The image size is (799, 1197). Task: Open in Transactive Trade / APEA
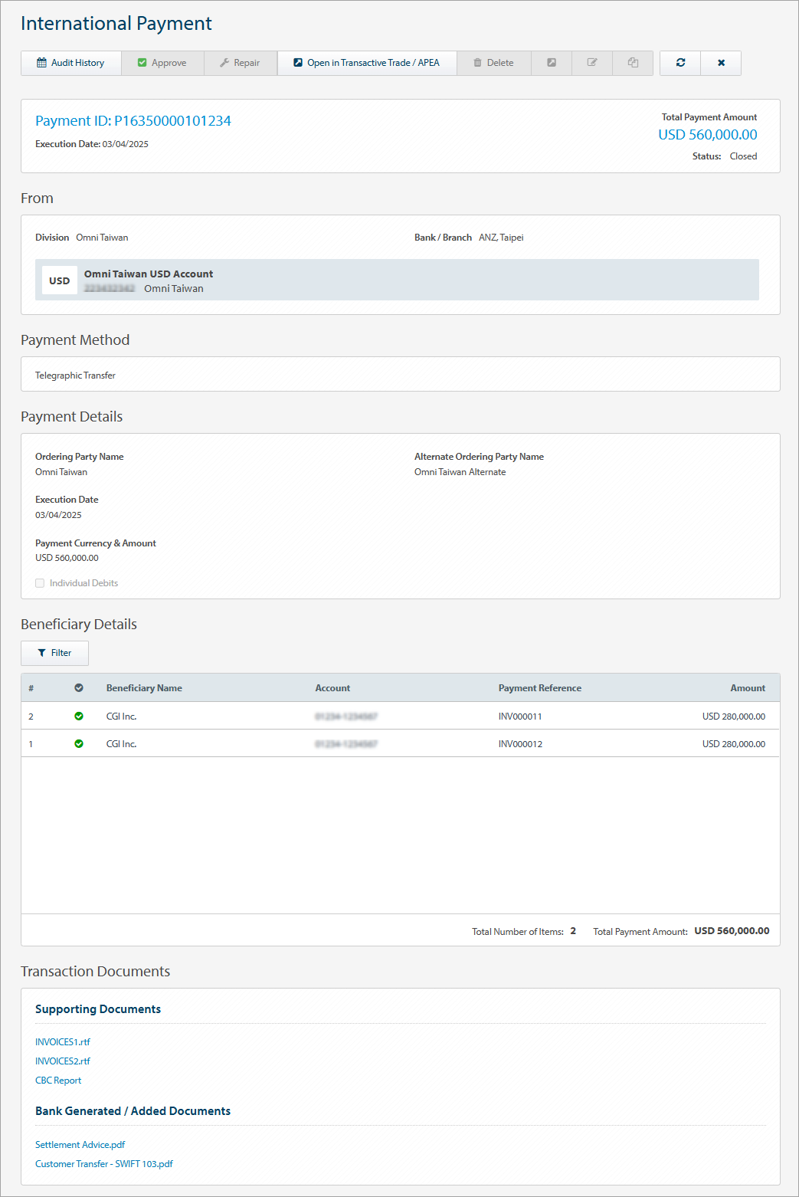367,63
